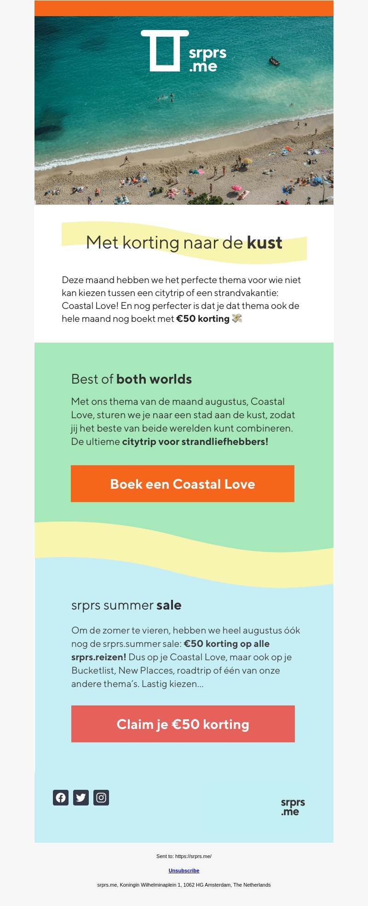Click the money emoji after €50 korting
368x906 pixels.
[x=237, y=319]
